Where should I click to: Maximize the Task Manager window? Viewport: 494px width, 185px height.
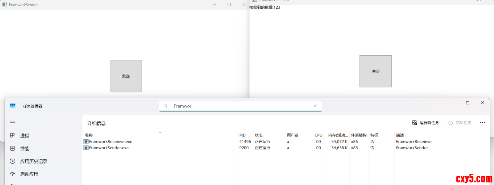[x=467, y=103]
